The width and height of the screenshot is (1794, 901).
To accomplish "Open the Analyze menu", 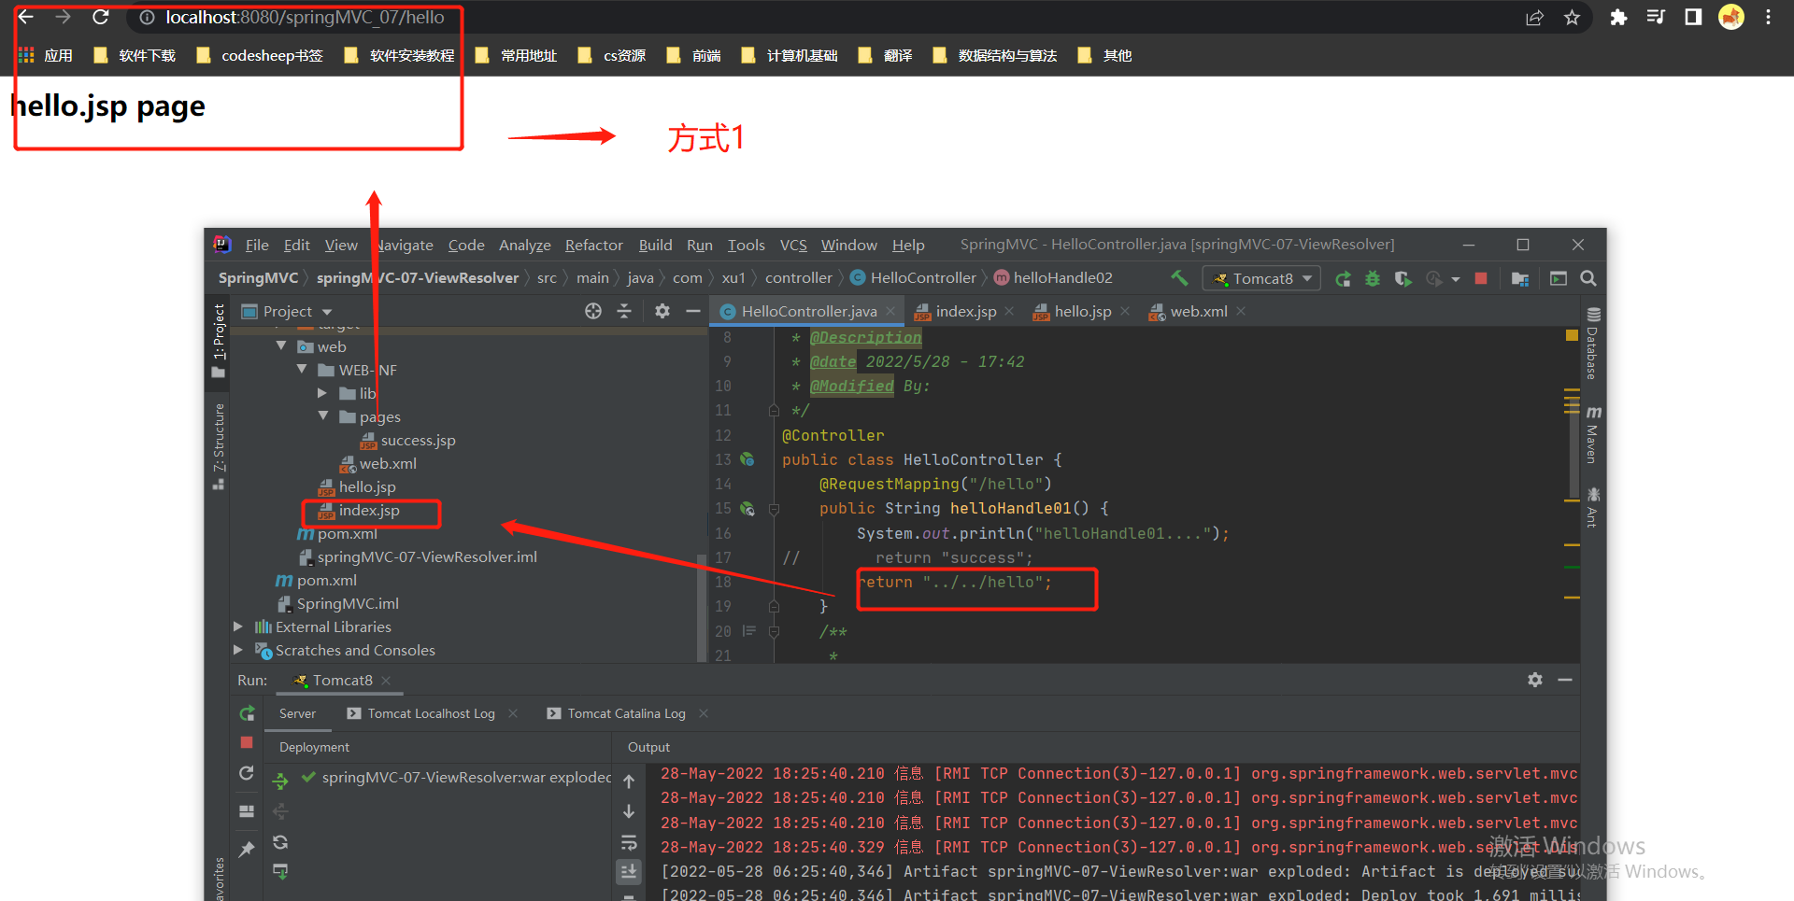I will pos(525,245).
